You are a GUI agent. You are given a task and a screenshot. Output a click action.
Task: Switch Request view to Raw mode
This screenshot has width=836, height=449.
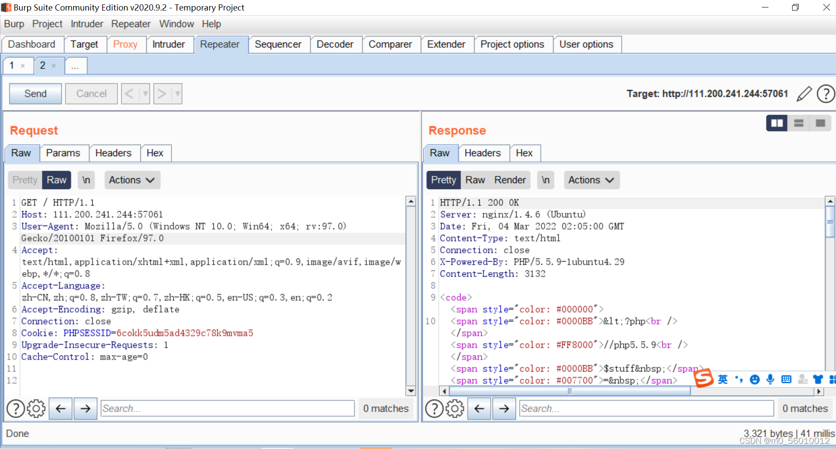(57, 180)
